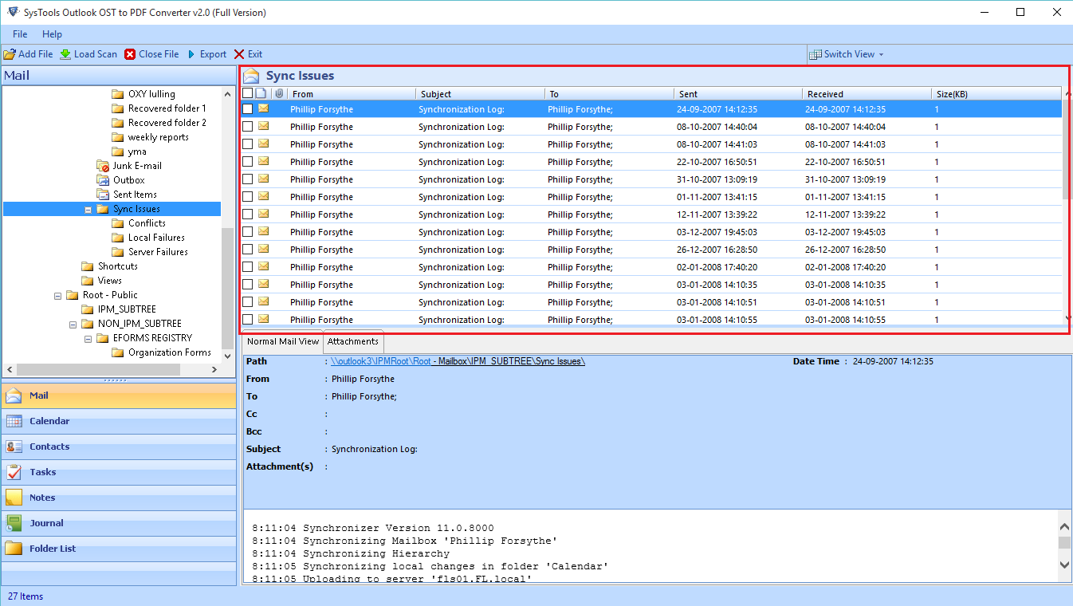Sort by the Size(KB) column header
Image resolution: width=1073 pixels, height=606 pixels.
pos(996,94)
